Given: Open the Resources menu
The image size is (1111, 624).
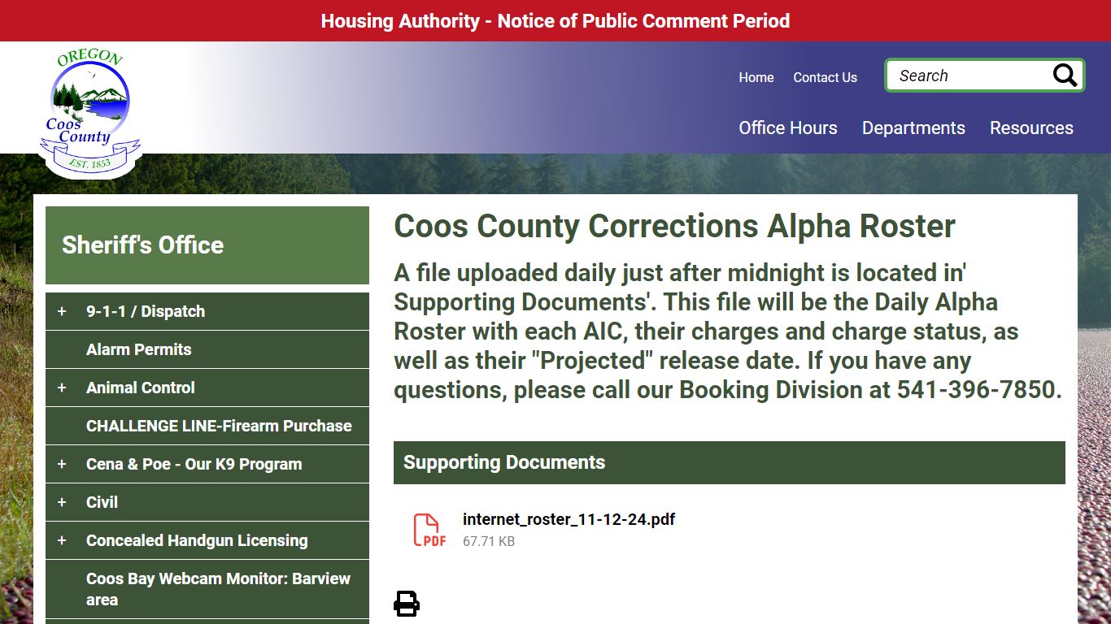Looking at the screenshot, I should pos(1031,128).
